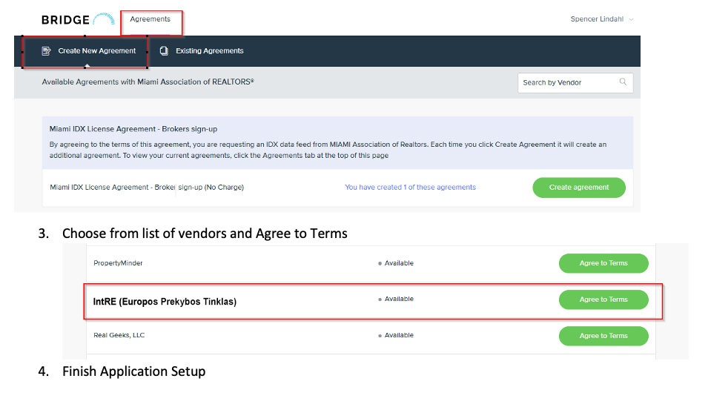Click the green Create agreement button

[x=578, y=188]
